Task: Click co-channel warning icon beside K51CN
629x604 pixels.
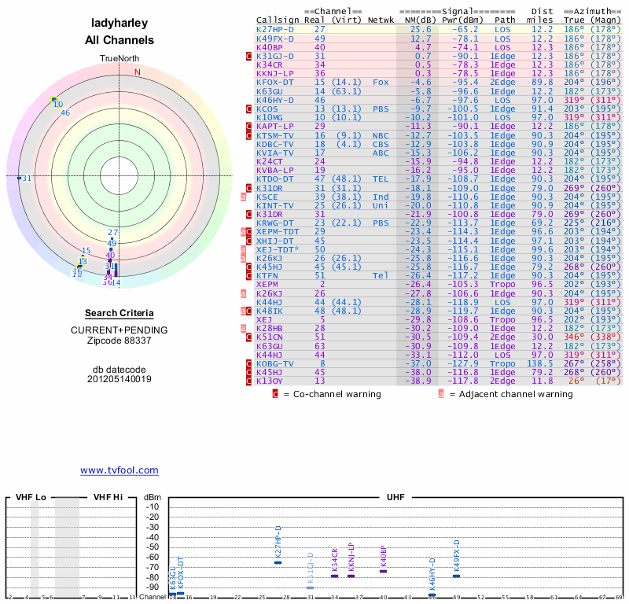Action: coord(249,337)
